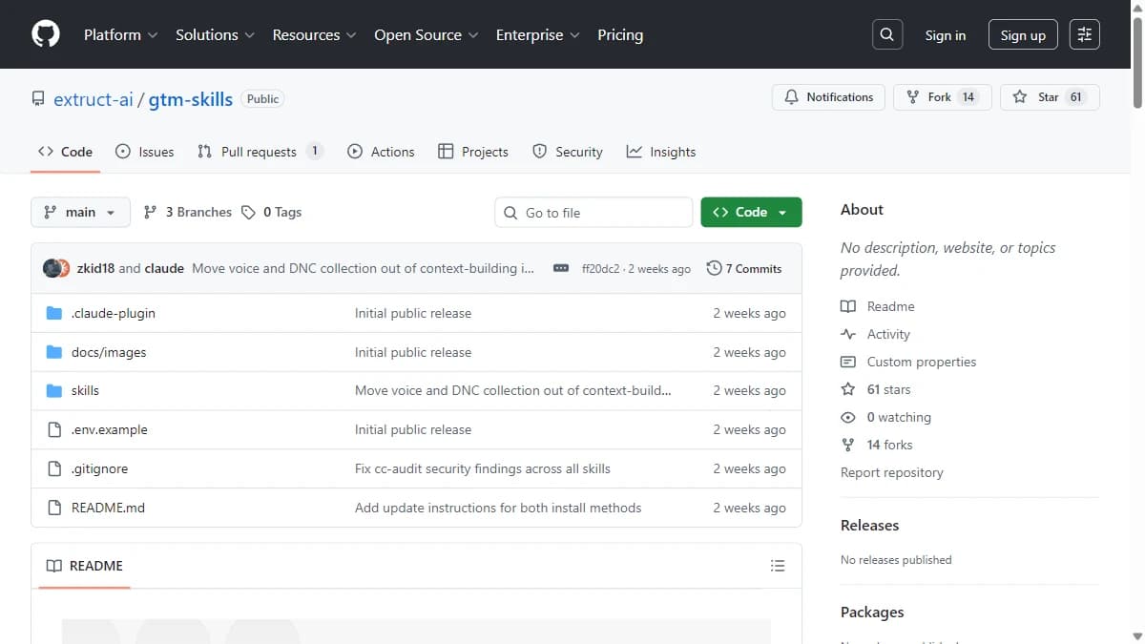
Task: Click the .env.example file icon
Action: tap(54, 429)
